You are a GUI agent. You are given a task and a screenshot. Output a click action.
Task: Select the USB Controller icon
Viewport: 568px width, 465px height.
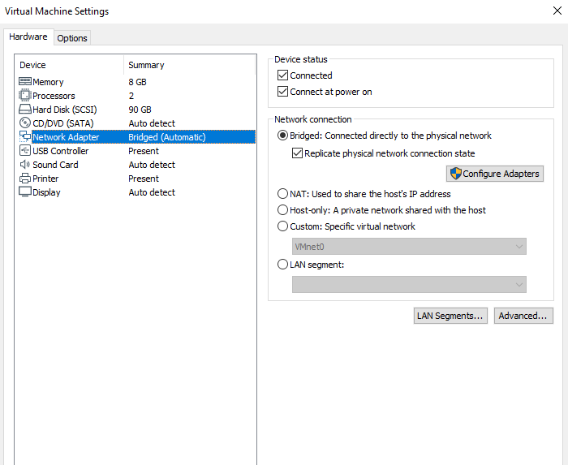click(x=24, y=151)
